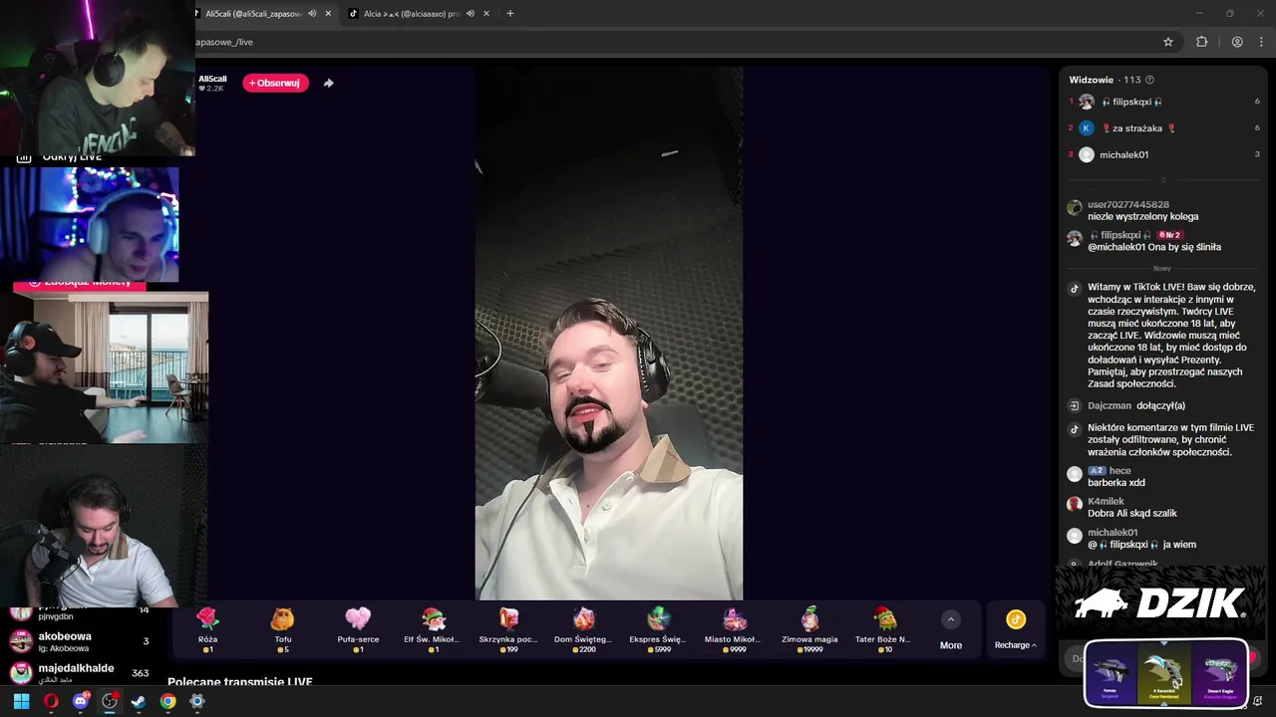This screenshot has height=717, width=1276.
Task: Mute the AliScali tab audio icon
Action: [x=312, y=14]
